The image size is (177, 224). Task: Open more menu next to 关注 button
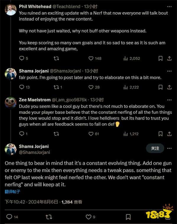point(169,148)
